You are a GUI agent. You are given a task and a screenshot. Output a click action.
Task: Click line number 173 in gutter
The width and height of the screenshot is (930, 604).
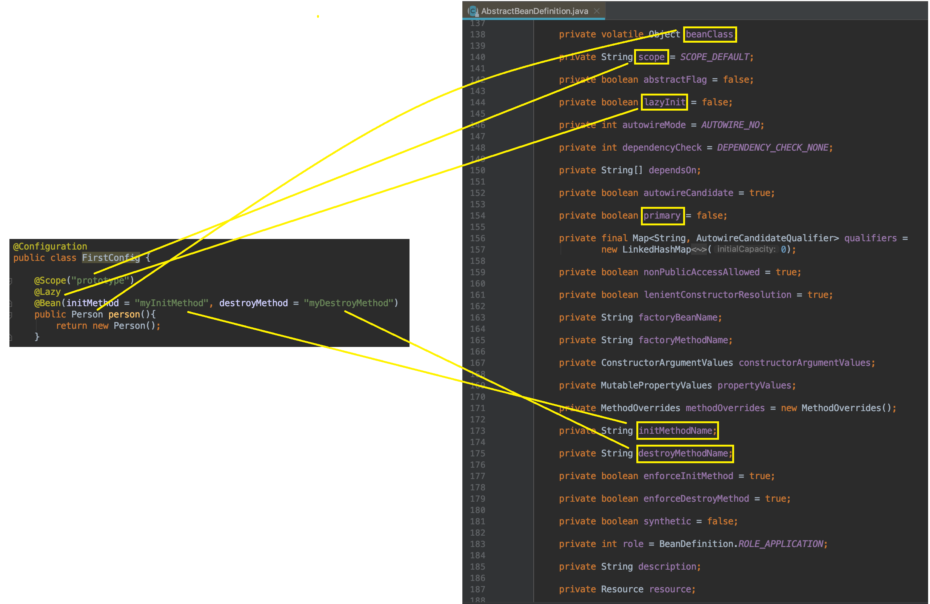(477, 430)
